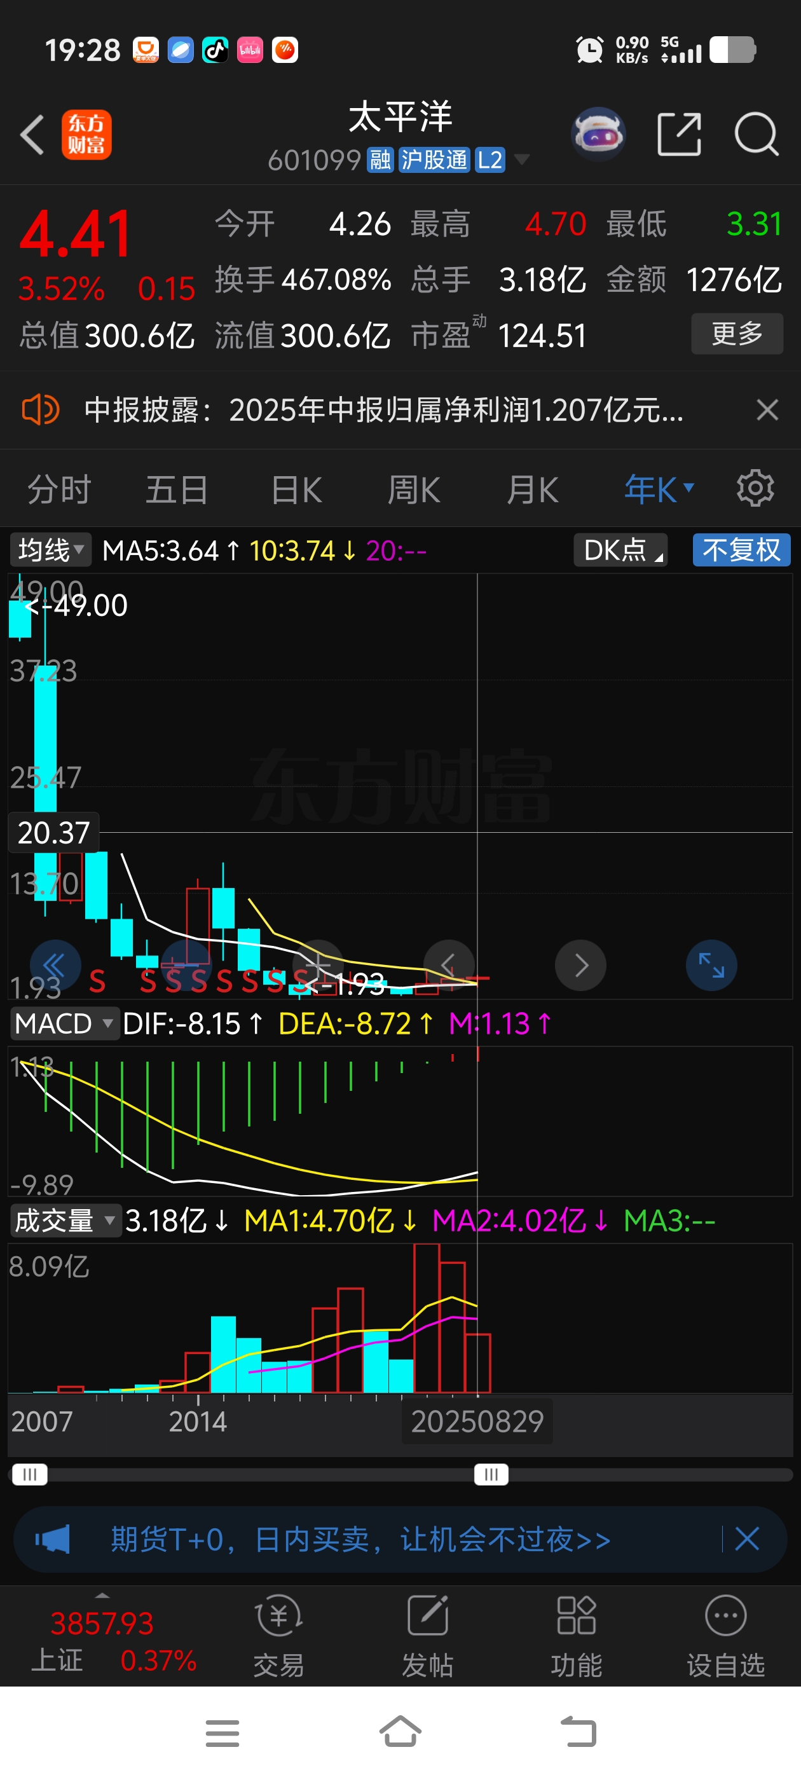Viewport: 801px width, 1780px height.
Task: Tap left range slider handle
Action: click(x=30, y=1475)
